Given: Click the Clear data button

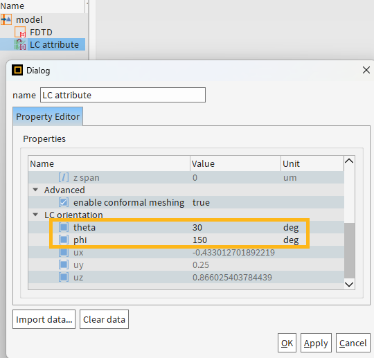Looking at the screenshot, I should pyautogui.click(x=104, y=319).
